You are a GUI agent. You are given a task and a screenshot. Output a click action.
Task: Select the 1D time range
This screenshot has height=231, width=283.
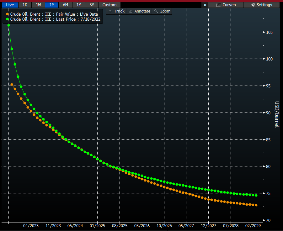coord(25,5)
